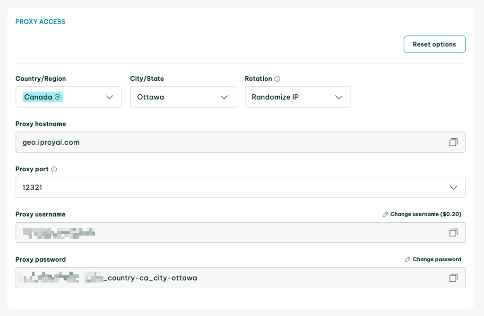
Task: Open the City/State Ottawa dropdown
Action: 183,97
